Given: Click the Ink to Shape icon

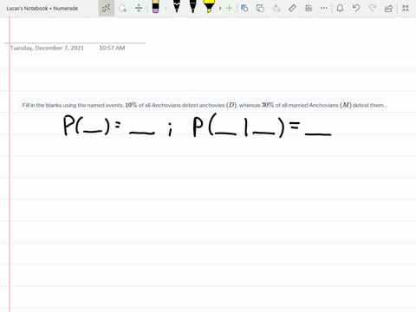Looking at the screenshot, I should click(x=260, y=8).
